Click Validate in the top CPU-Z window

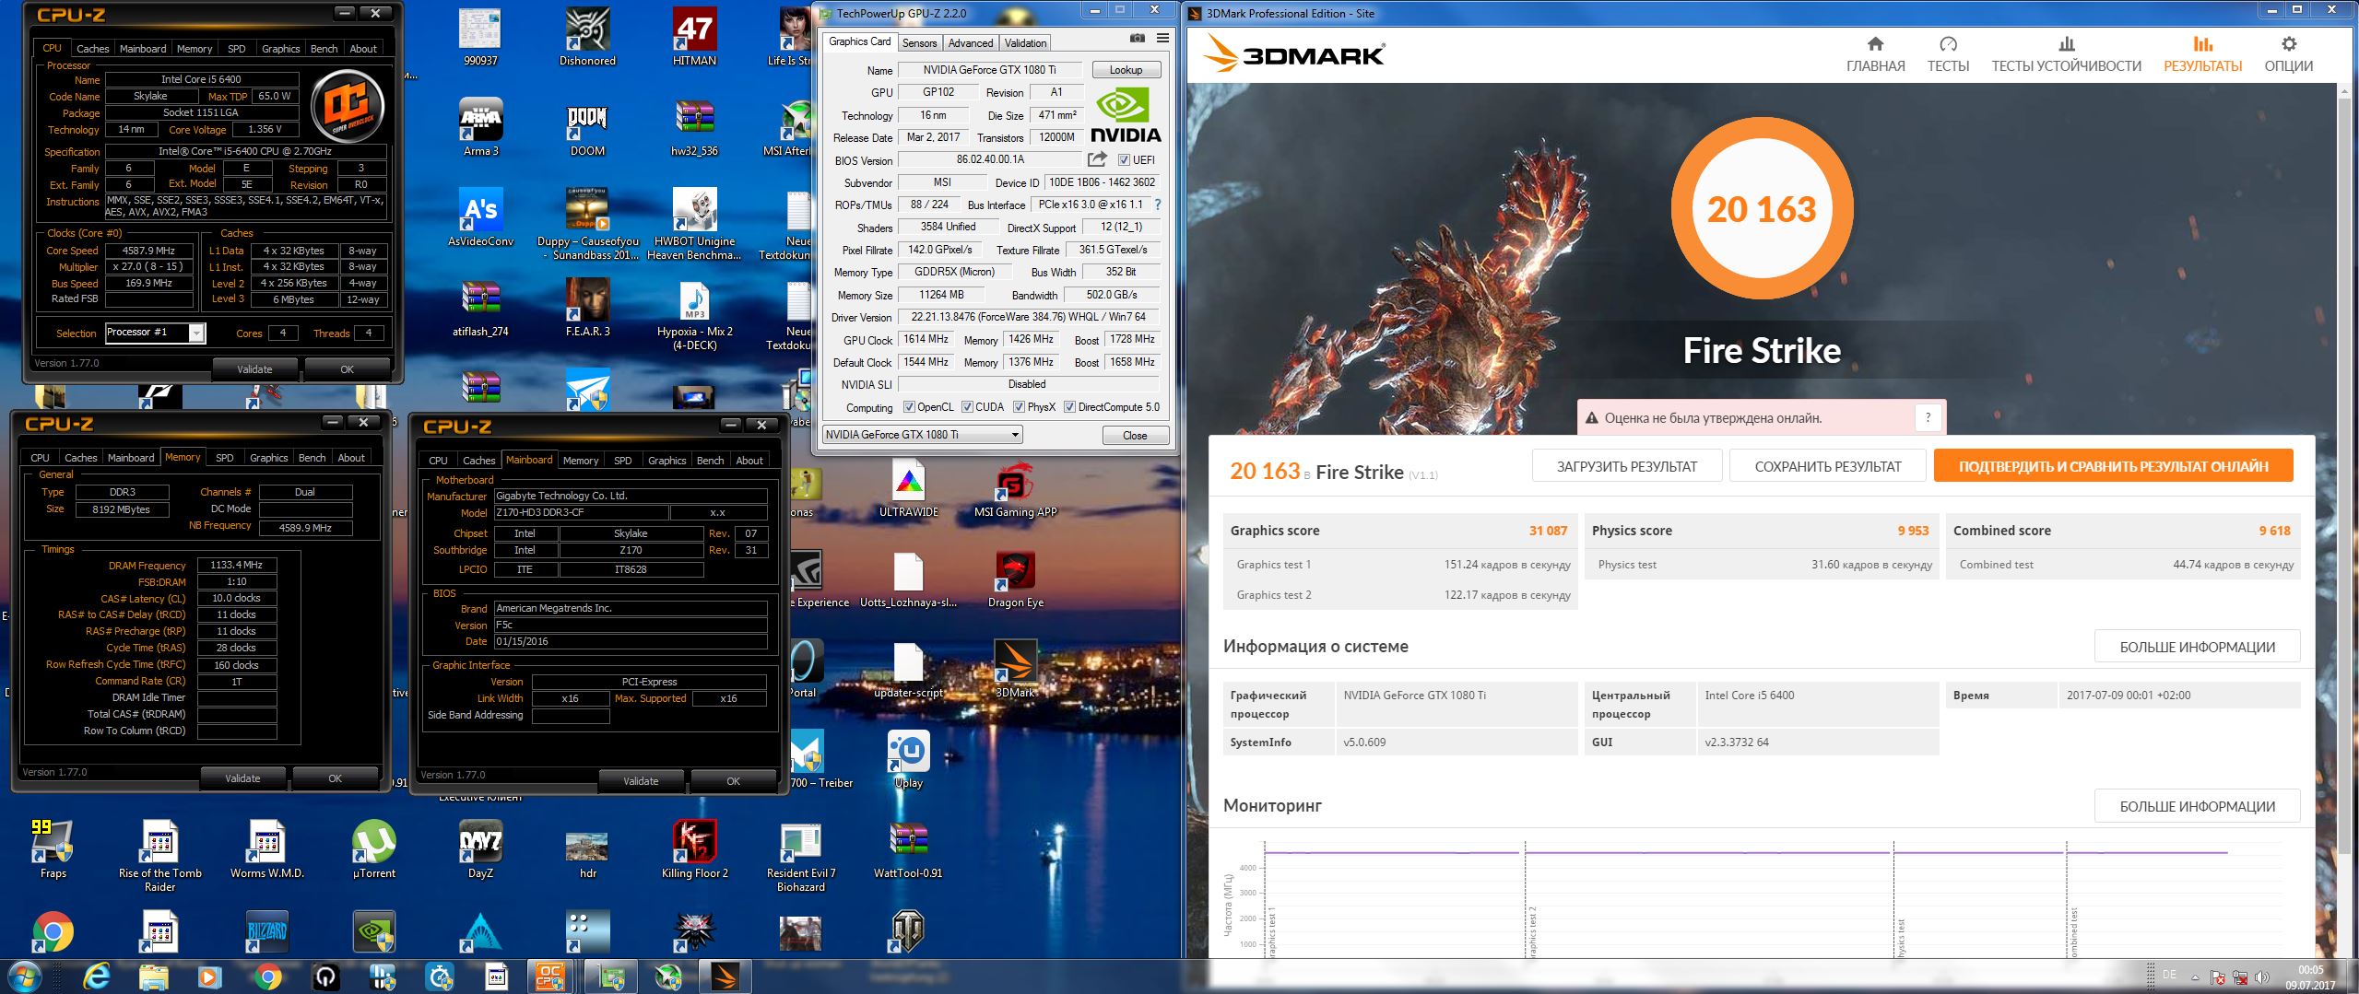click(254, 369)
